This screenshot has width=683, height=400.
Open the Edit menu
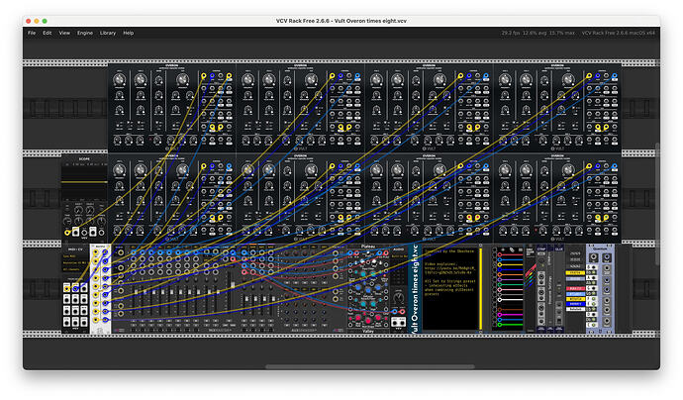pos(48,33)
